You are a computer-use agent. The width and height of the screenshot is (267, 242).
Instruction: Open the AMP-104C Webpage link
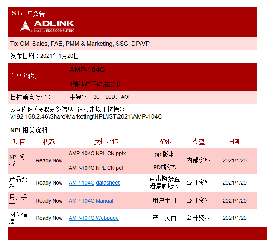[94, 218]
